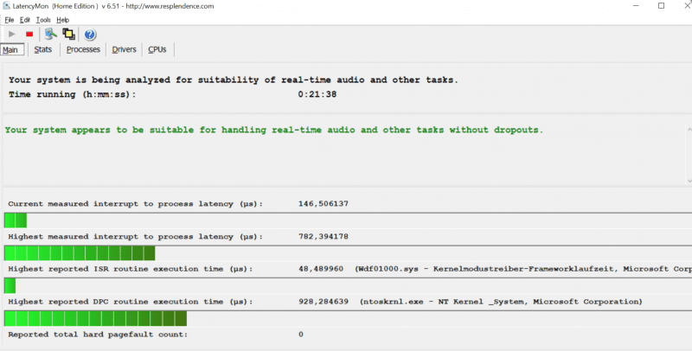
Task: Open help via blue question mark icon
Action: (x=90, y=34)
